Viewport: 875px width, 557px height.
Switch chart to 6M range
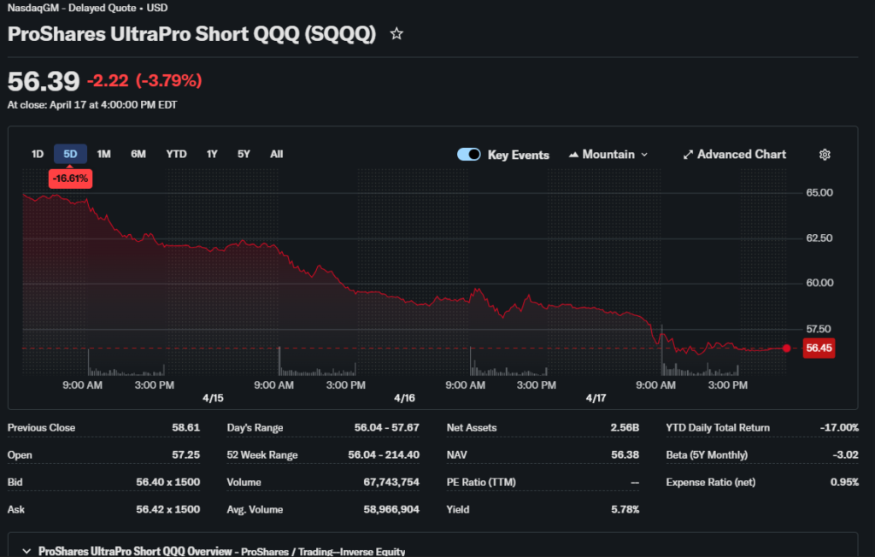[x=138, y=155]
